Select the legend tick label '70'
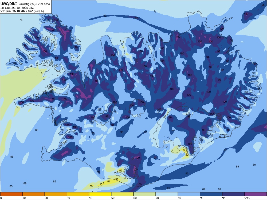This screenshot has width=267, height=200. [x=157, y=198]
